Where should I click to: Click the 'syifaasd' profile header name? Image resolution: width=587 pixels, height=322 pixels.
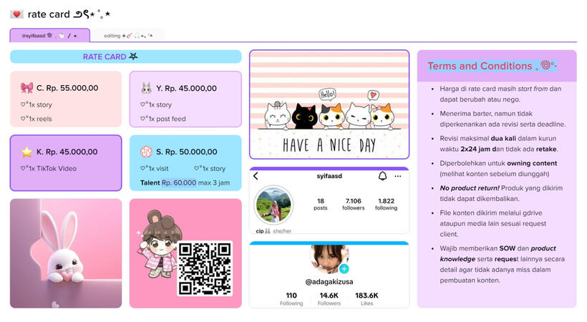[x=329, y=176]
